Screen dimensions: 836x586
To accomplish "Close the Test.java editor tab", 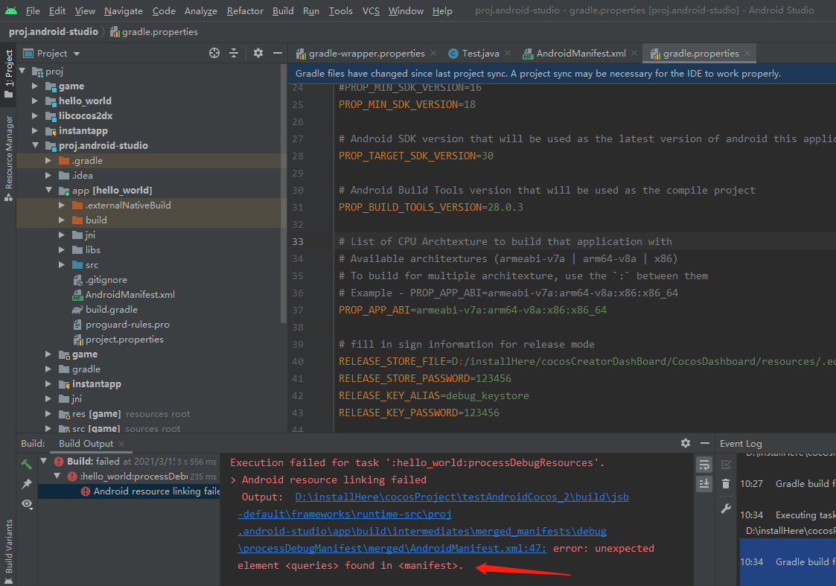I will (x=508, y=54).
